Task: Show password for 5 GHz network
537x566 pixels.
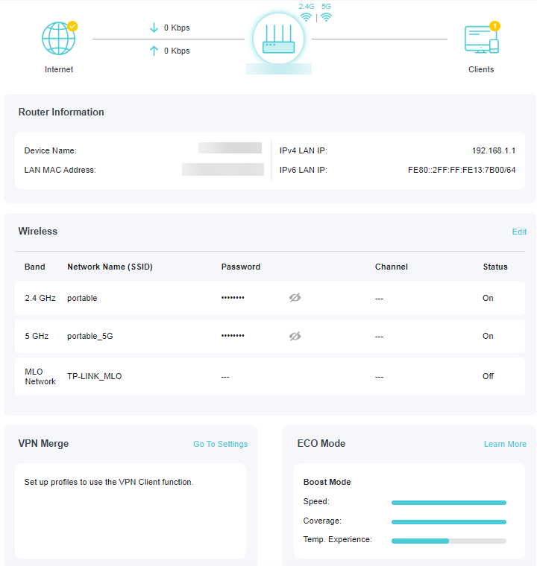Action: [295, 336]
